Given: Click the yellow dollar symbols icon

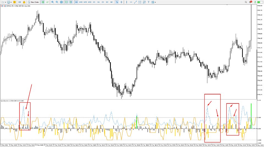Looking at the screenshot, I should [x=15, y=2].
